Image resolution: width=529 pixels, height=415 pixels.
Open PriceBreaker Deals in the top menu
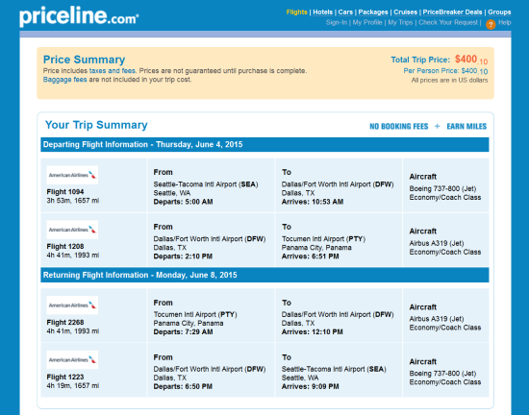pyautogui.click(x=452, y=12)
